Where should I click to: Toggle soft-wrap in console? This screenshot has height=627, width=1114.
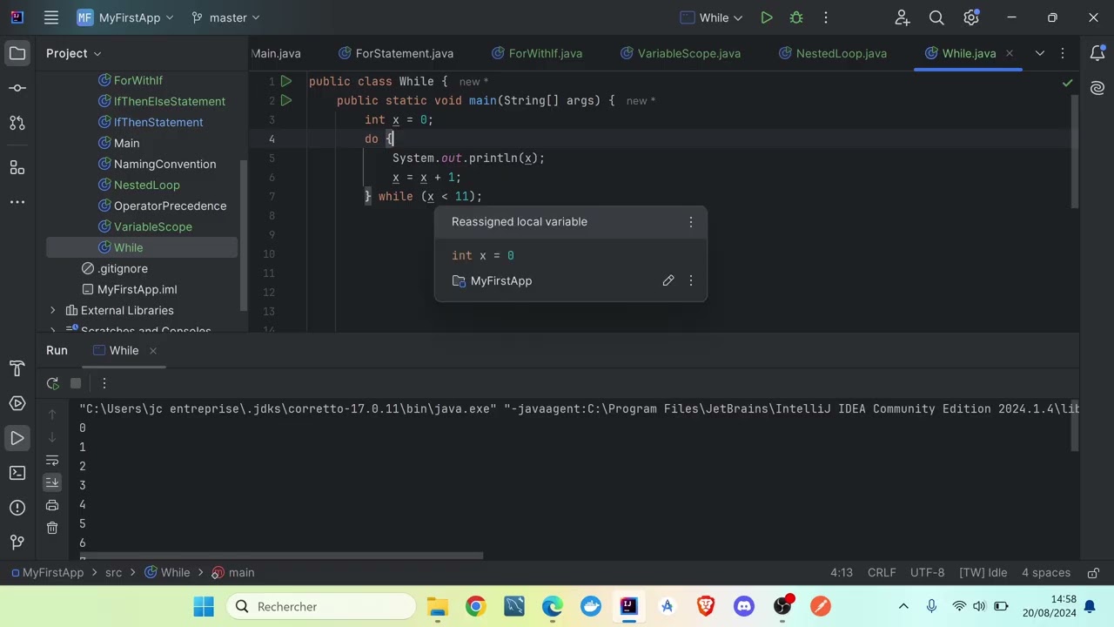click(x=52, y=460)
